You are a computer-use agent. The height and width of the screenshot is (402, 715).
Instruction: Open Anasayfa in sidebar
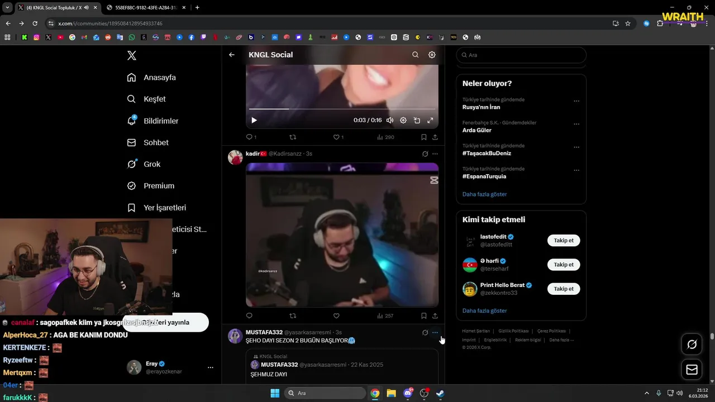pyautogui.click(x=151, y=78)
